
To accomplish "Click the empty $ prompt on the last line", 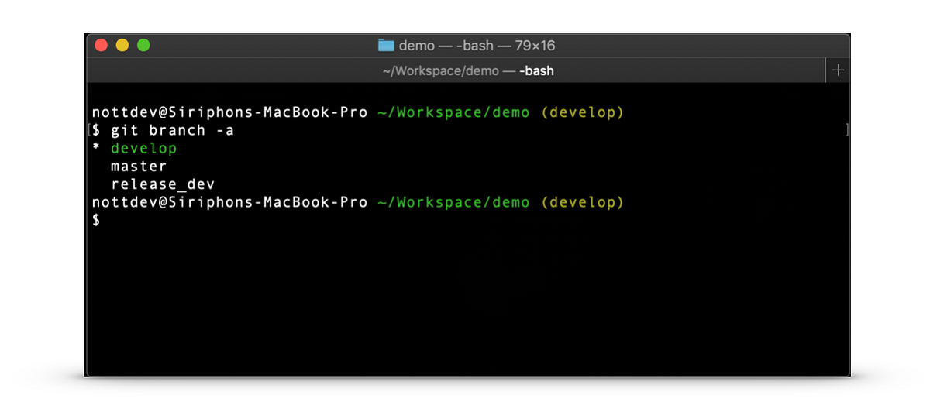I will pos(96,220).
